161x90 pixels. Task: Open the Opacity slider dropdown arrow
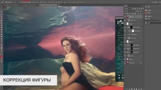tap(143, 11)
